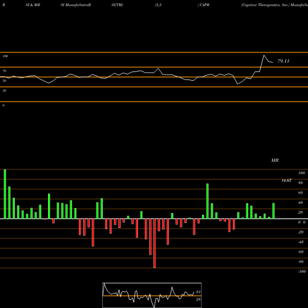Click the '(5,5' parameter text

[158, 5]
